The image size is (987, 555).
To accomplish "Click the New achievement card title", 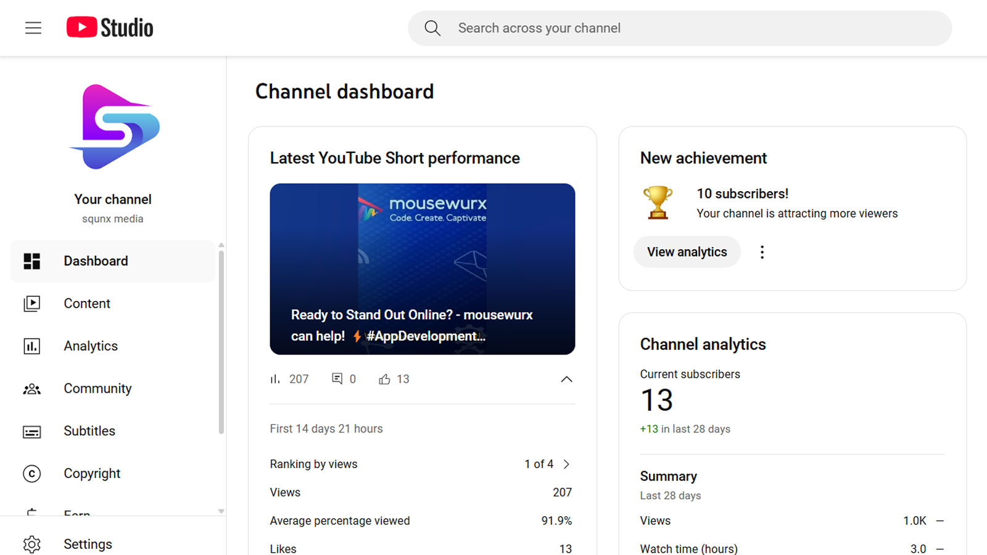I will click(x=704, y=158).
